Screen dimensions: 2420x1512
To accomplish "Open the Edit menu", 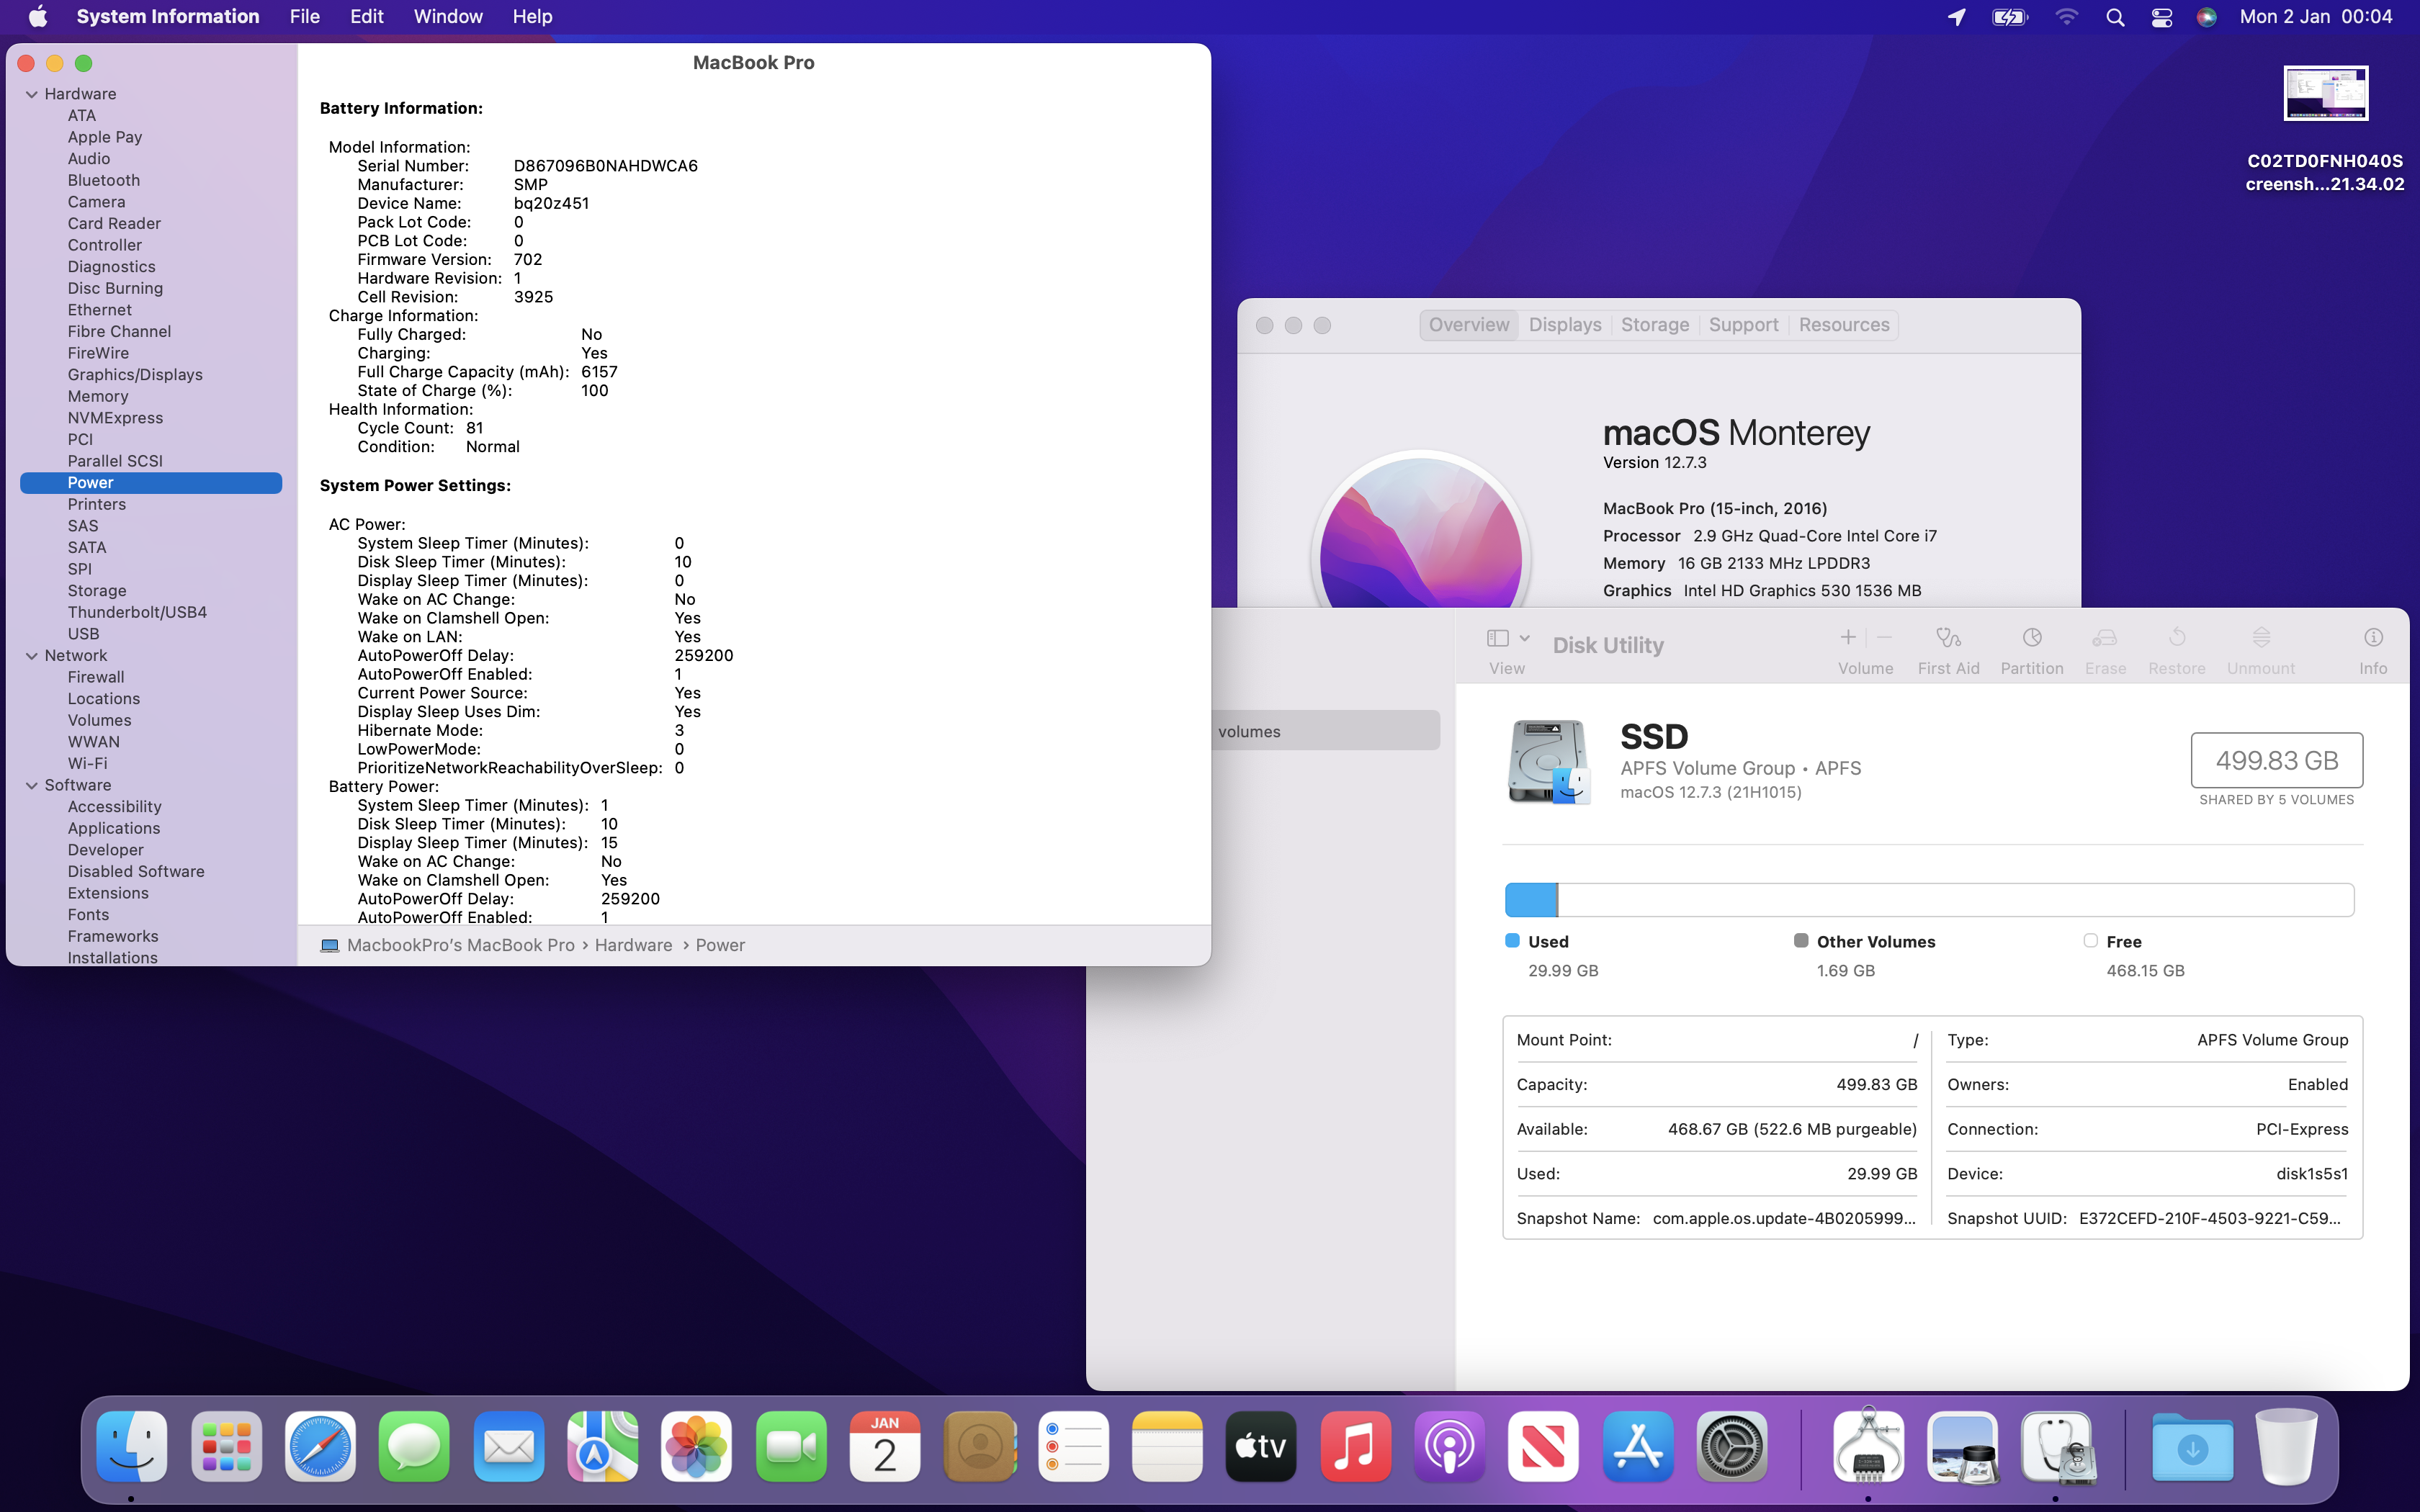I will coord(367,17).
